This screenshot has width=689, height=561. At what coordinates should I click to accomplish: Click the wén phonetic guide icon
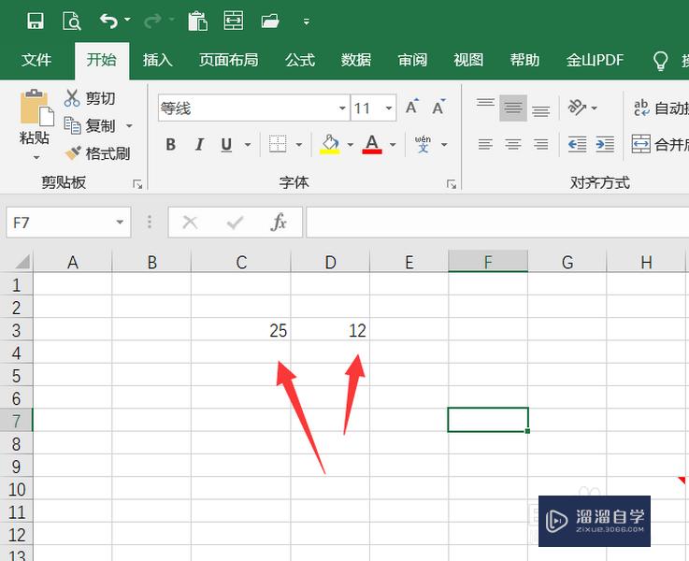point(423,144)
